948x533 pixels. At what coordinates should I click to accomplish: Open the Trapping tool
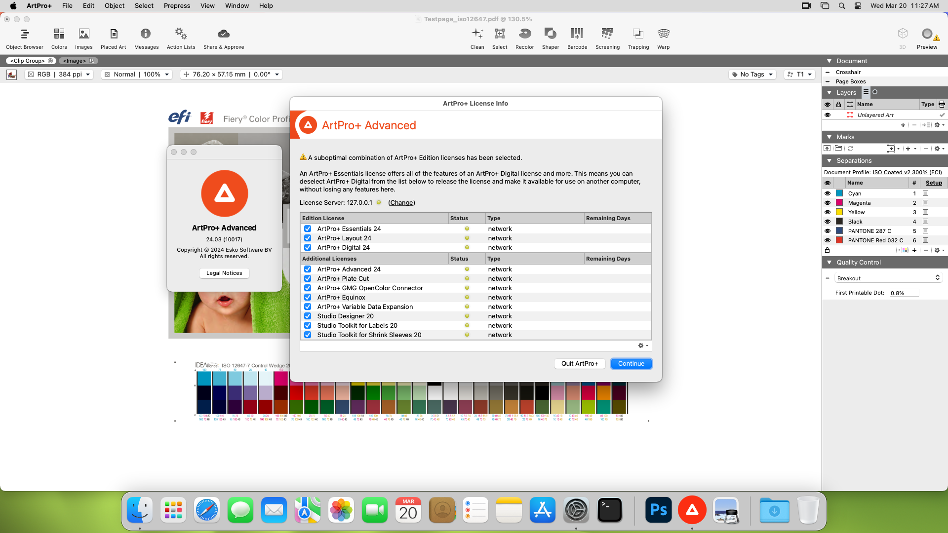click(638, 38)
